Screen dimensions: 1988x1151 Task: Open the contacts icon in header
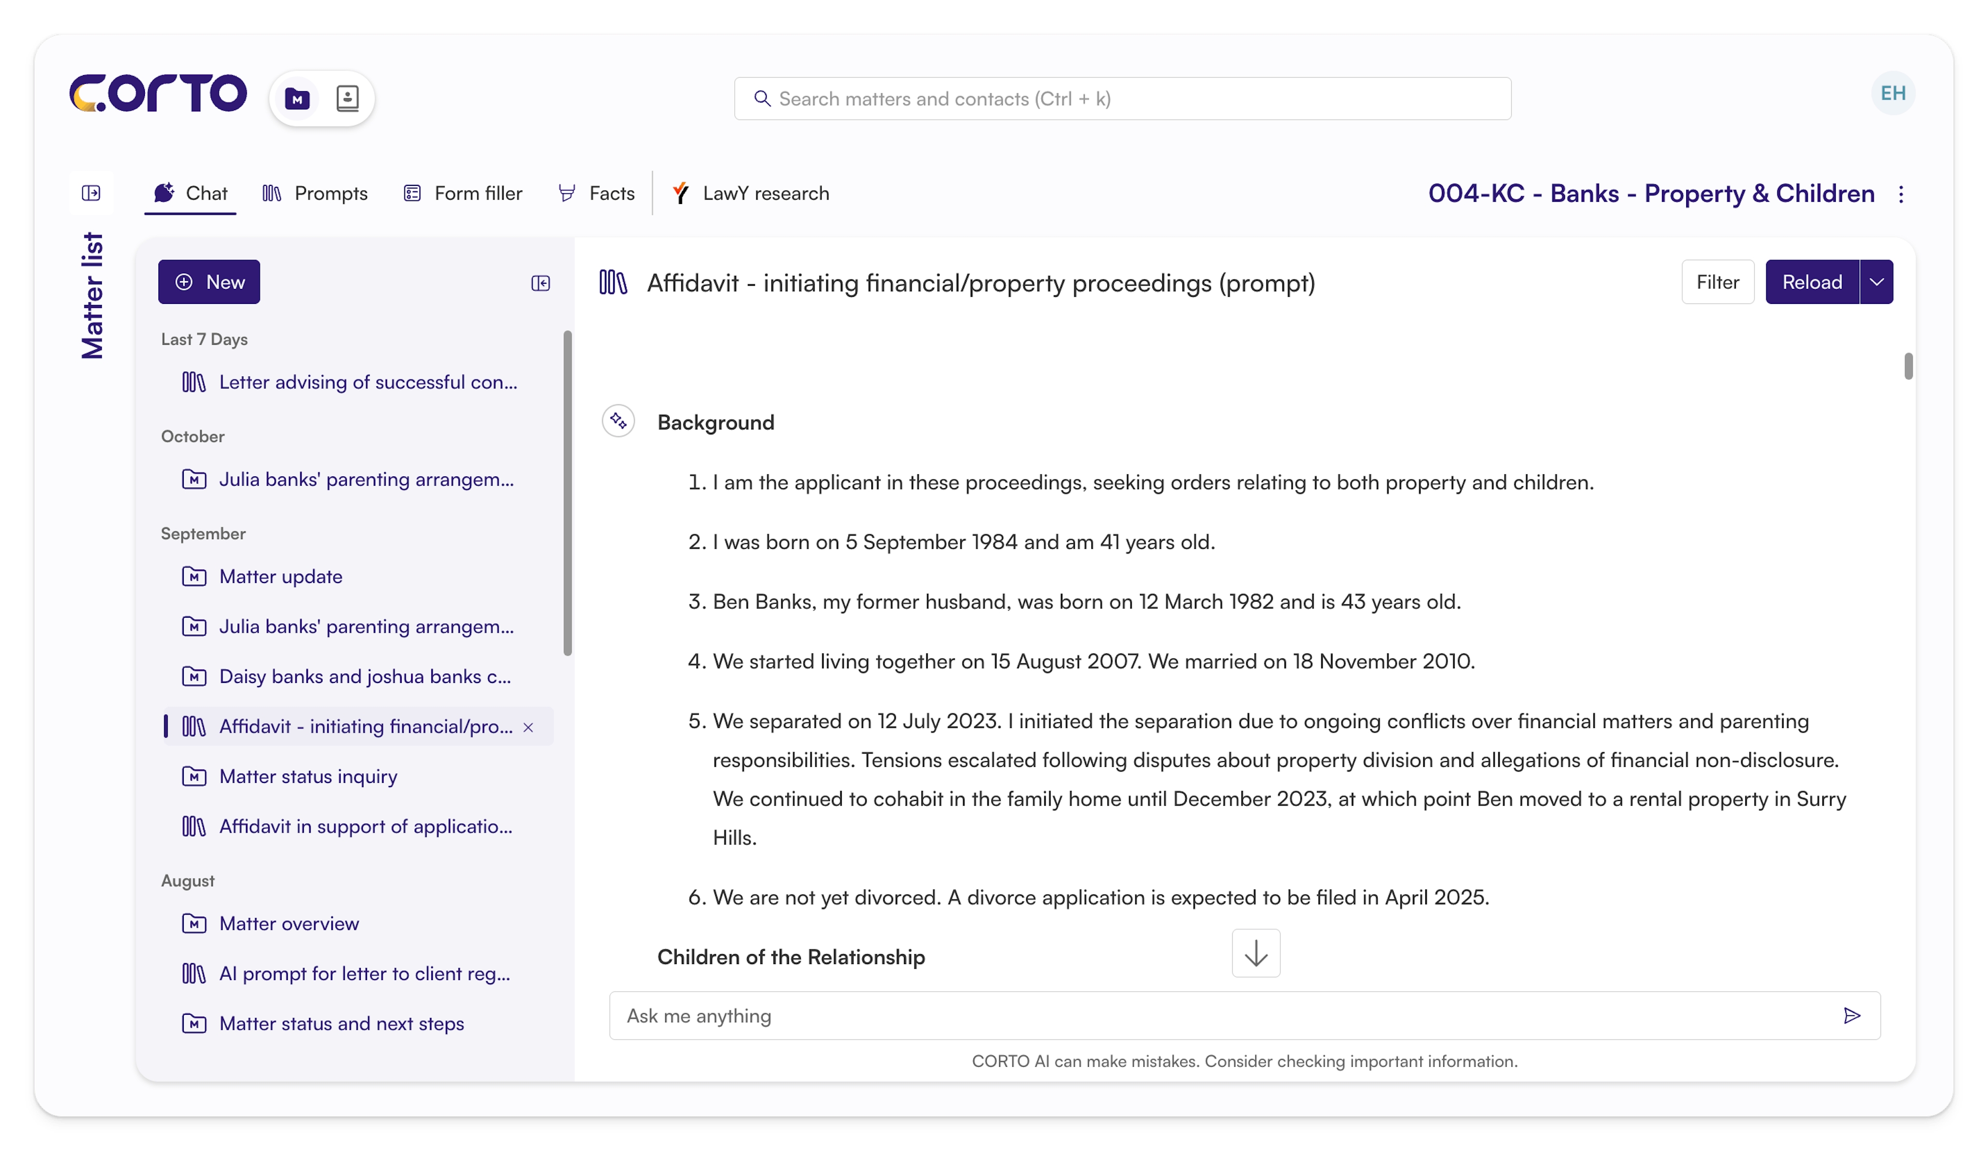click(x=347, y=98)
